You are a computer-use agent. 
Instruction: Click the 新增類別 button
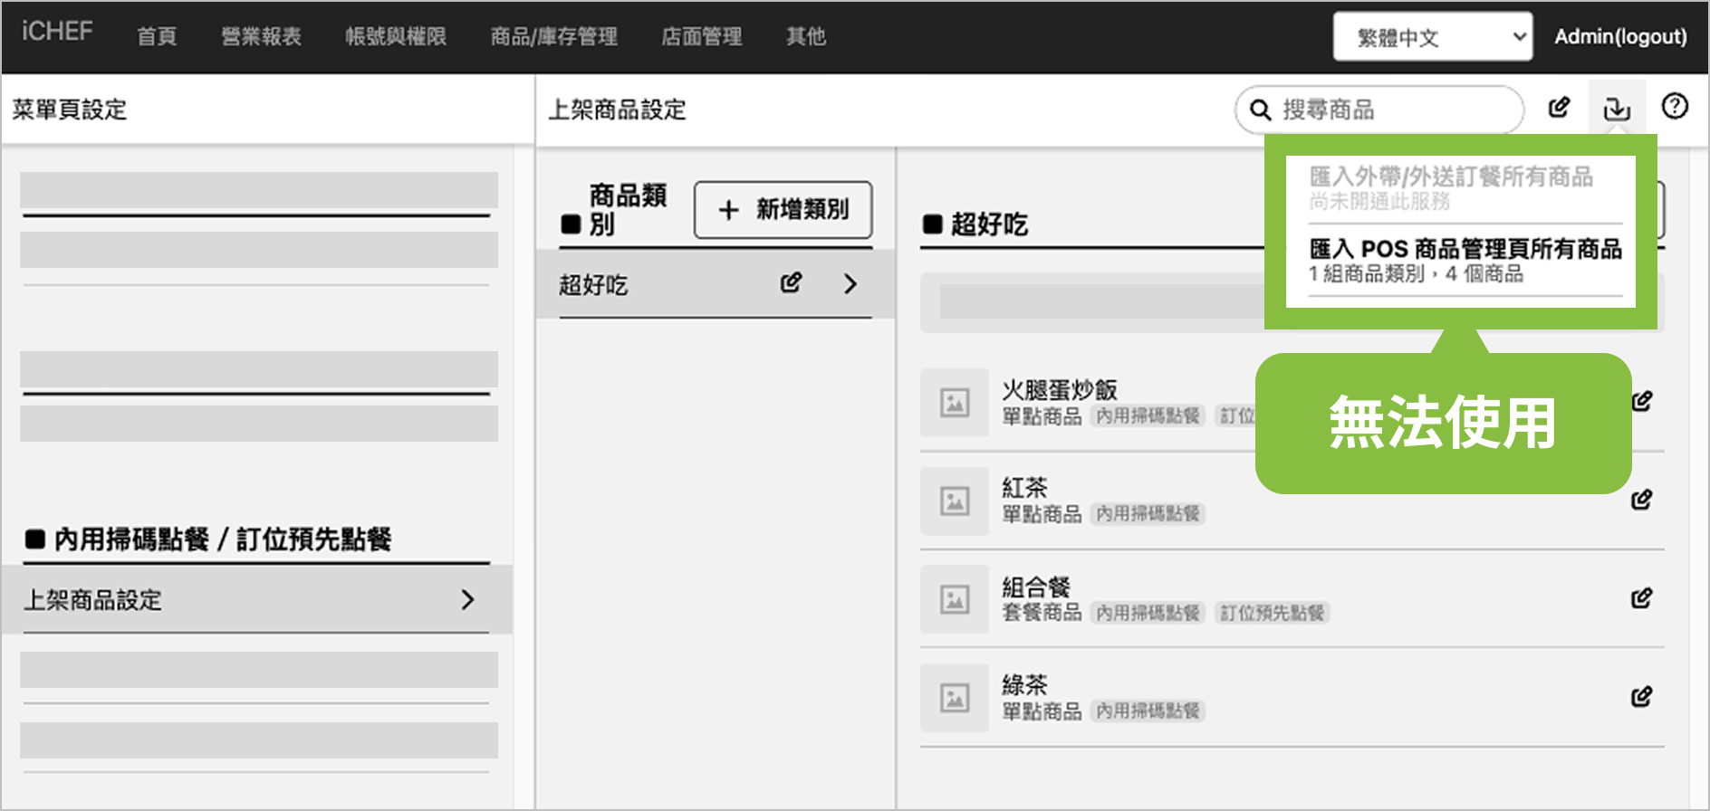783,210
